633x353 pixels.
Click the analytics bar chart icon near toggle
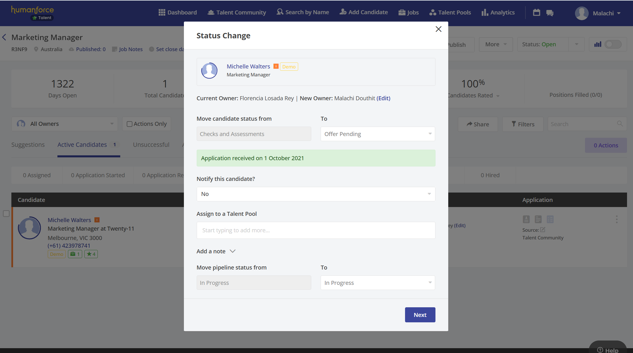click(x=598, y=44)
